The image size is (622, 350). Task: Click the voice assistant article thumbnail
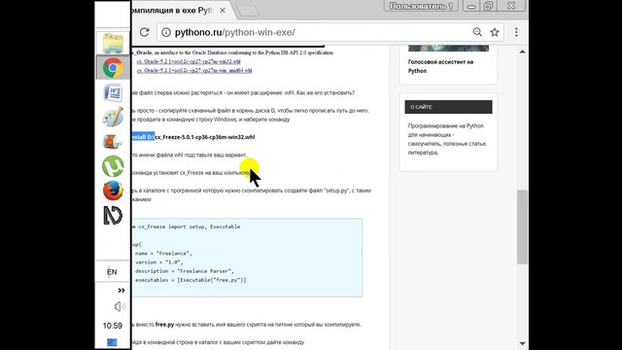448,49
